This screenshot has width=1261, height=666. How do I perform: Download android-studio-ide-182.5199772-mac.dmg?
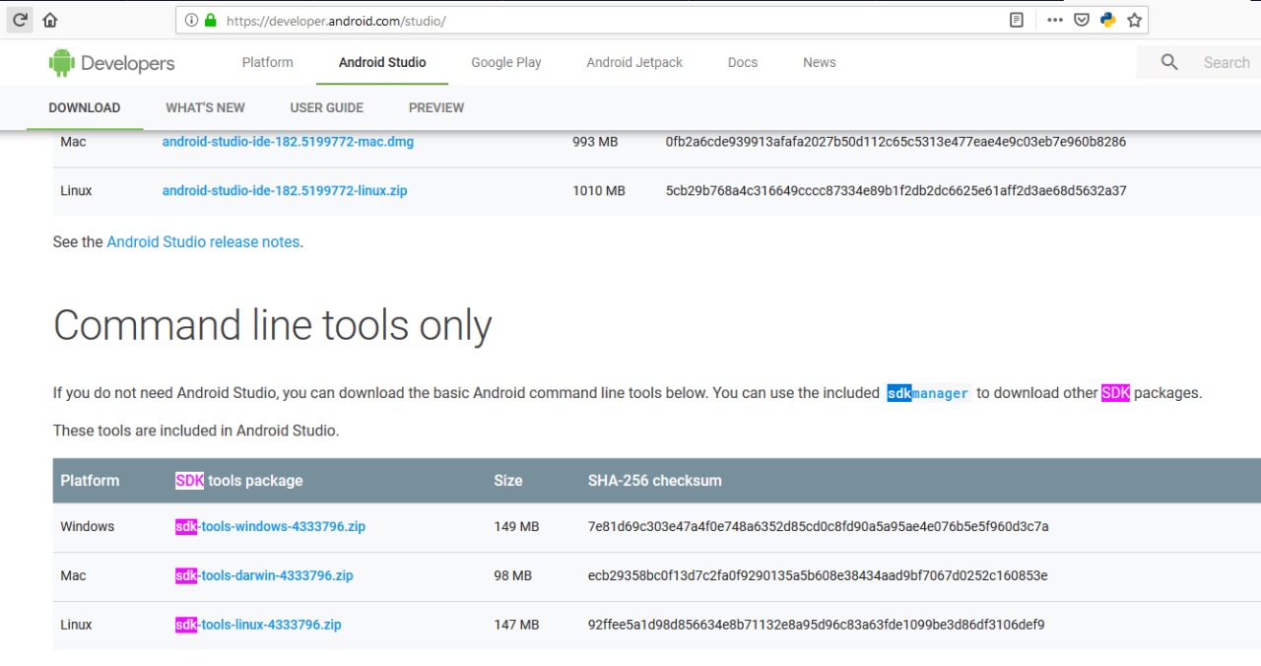(x=288, y=142)
